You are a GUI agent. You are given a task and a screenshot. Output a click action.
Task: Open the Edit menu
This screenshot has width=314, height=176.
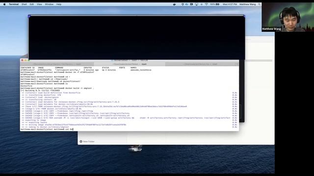31,4
